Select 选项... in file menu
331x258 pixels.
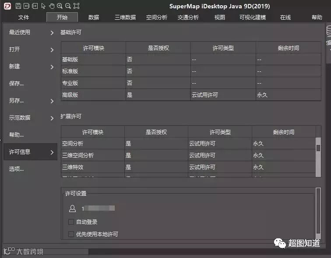30,169
